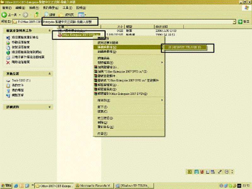The height and width of the screenshot is (189, 252).
Task: Choose Unmount Image in context menu
Action: [x=129, y=52]
